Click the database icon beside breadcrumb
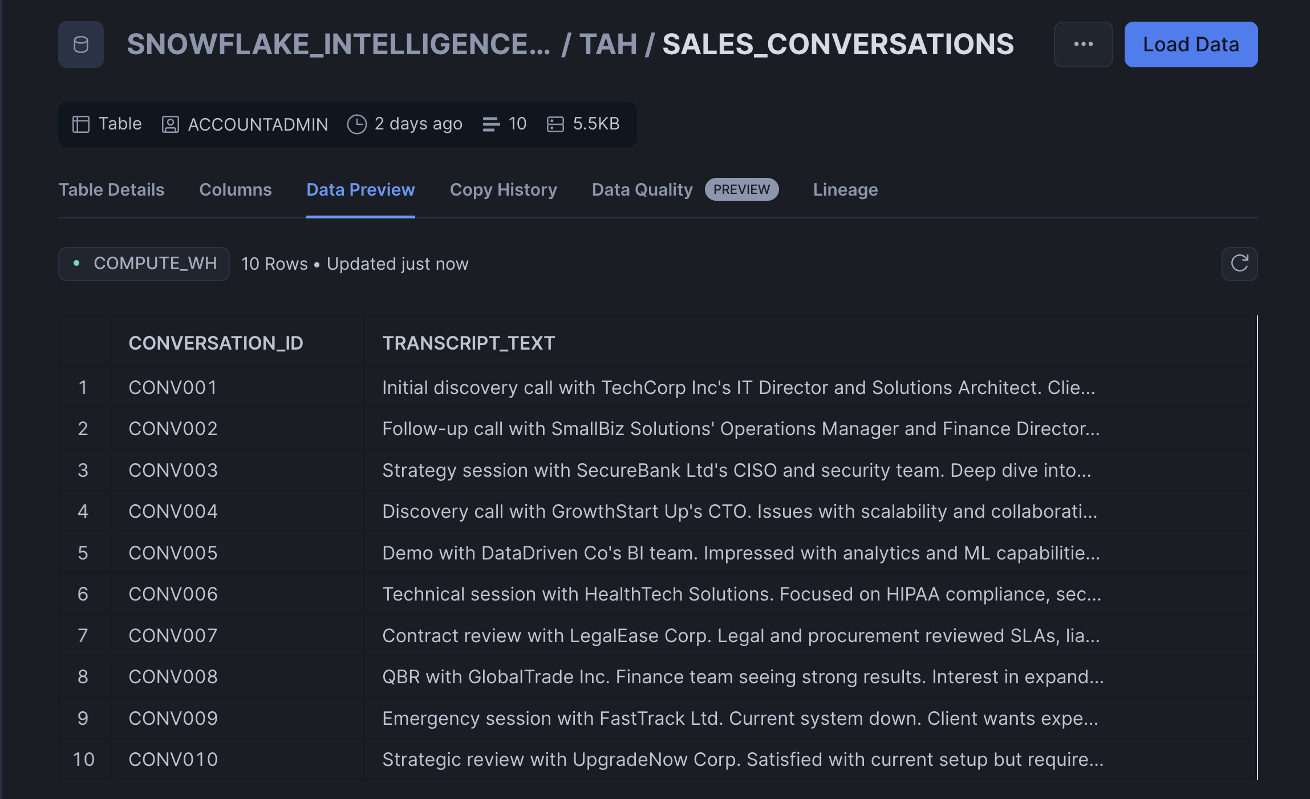 coord(80,44)
